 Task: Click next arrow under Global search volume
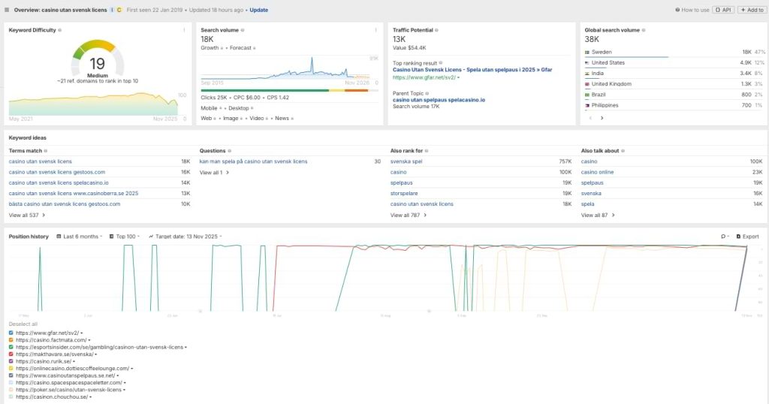pos(602,118)
